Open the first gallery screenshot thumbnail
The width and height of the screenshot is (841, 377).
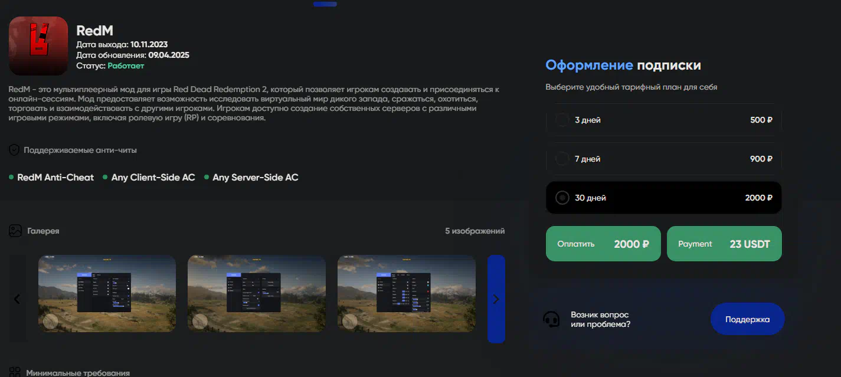point(107,293)
